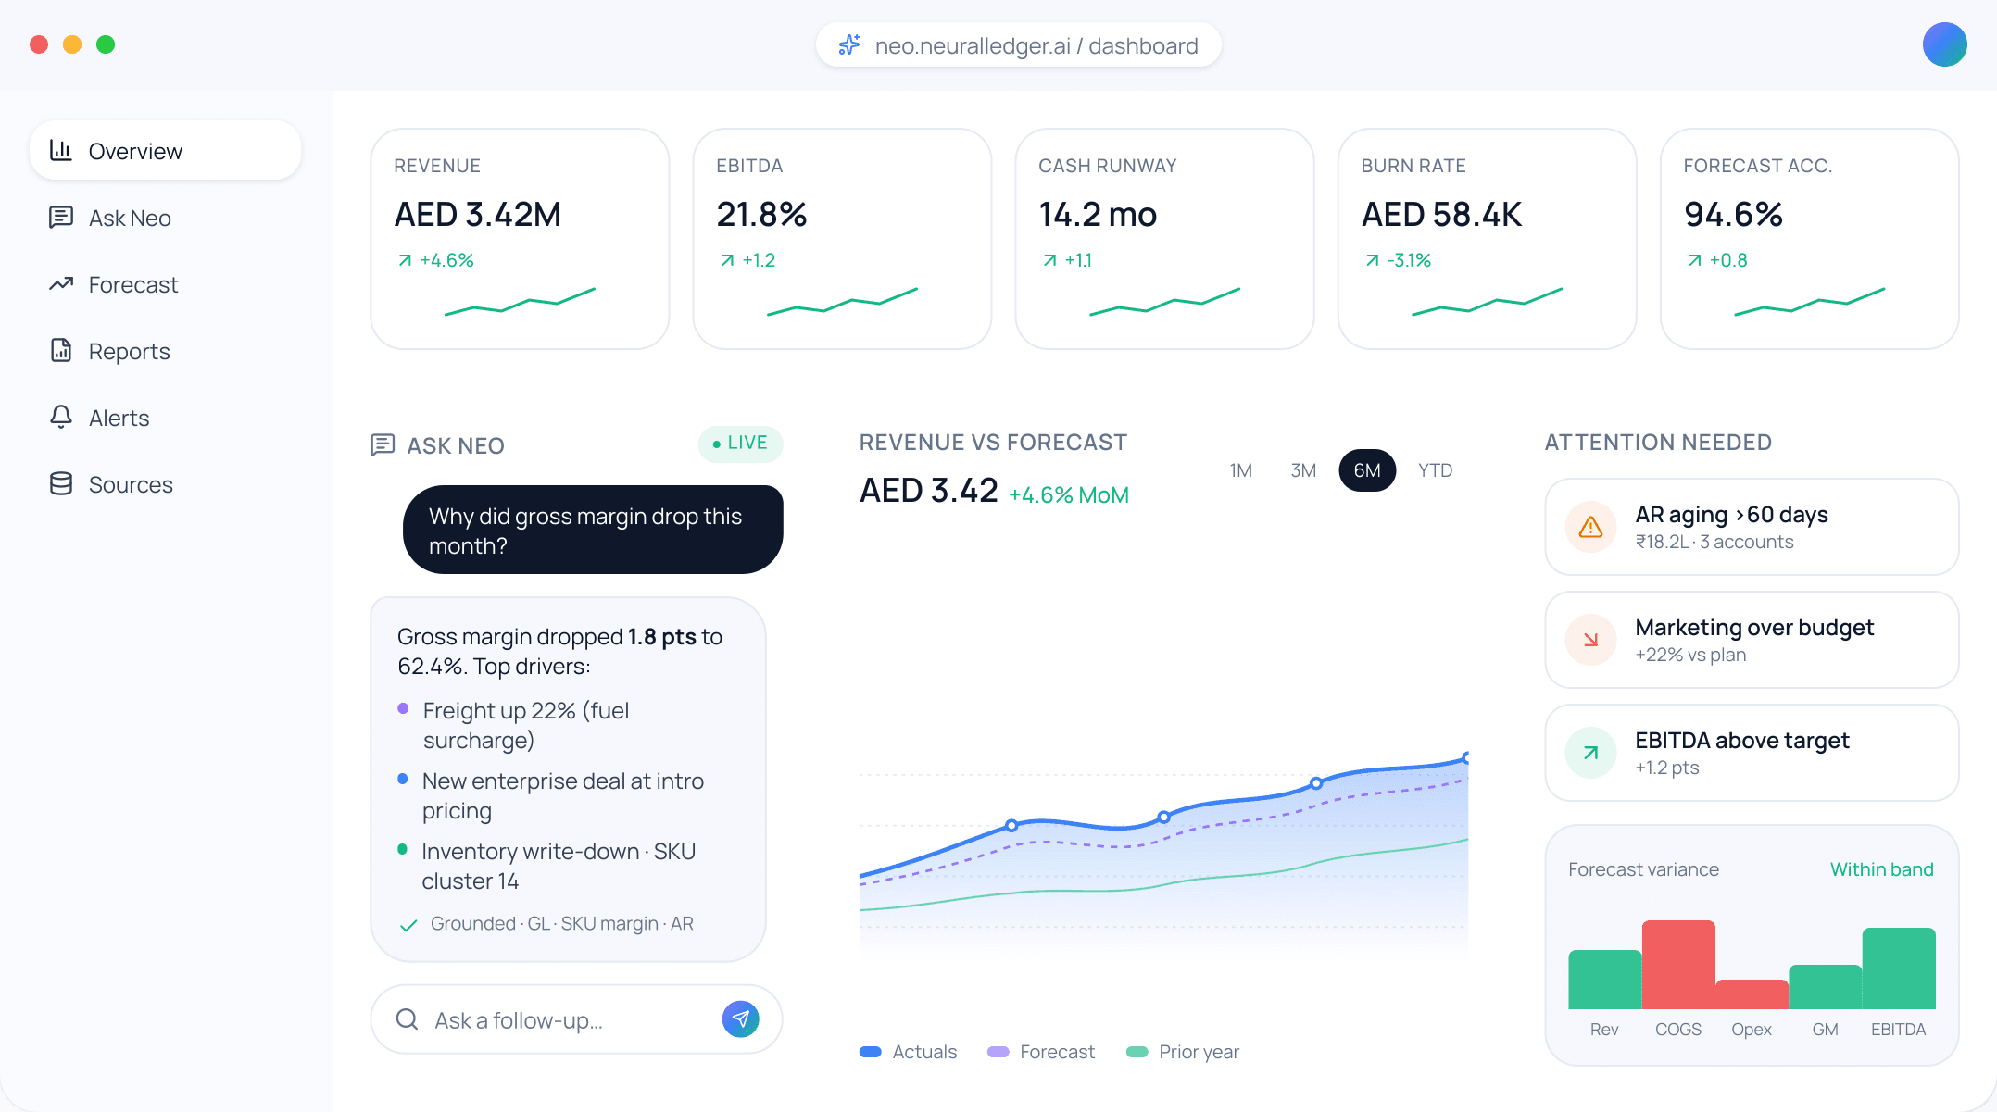
Task: Click the Forecast legend swatch
Action: pyautogui.click(x=998, y=1052)
